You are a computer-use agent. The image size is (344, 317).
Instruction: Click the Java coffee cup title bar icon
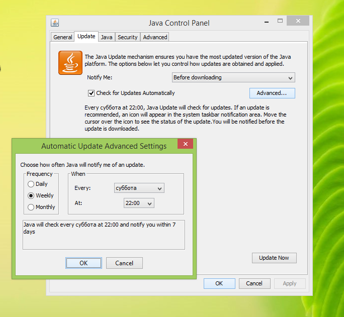point(55,23)
